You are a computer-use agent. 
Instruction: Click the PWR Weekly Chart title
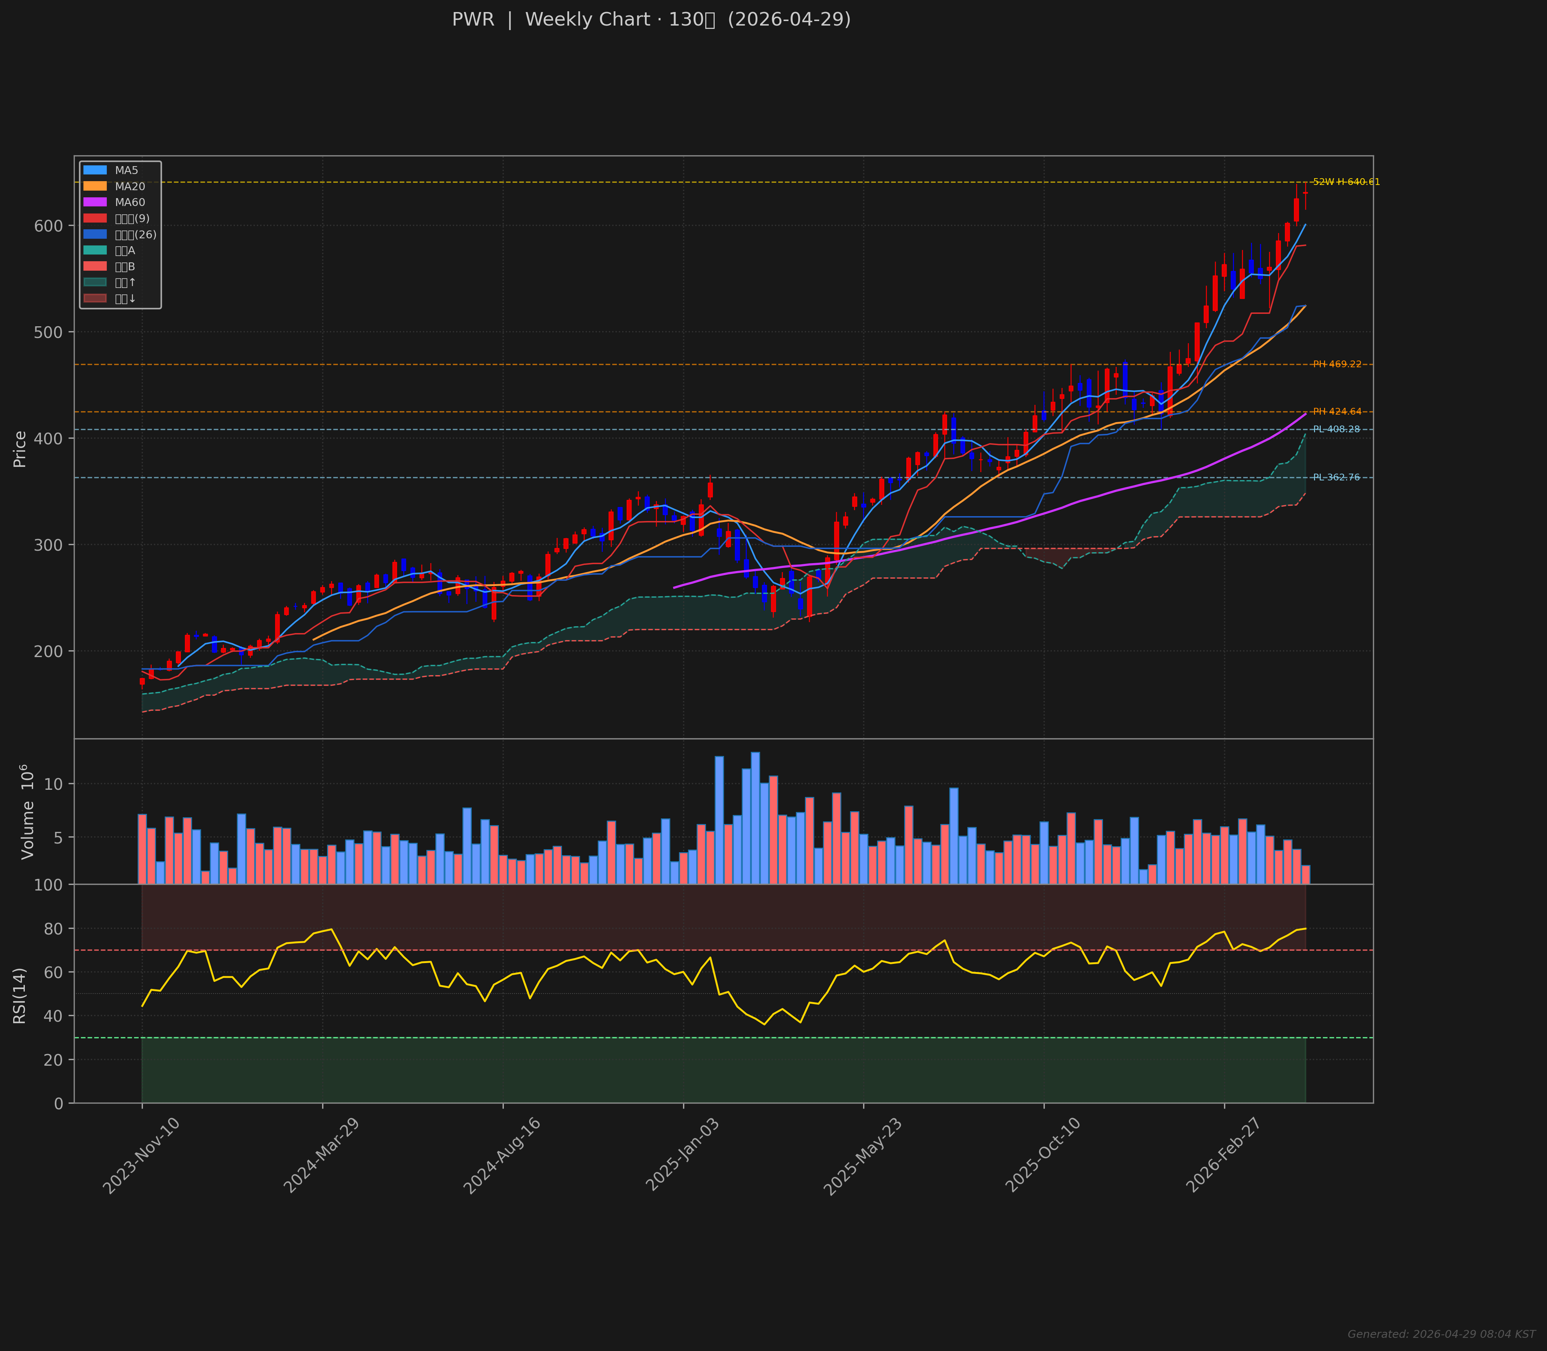pyautogui.click(x=651, y=20)
